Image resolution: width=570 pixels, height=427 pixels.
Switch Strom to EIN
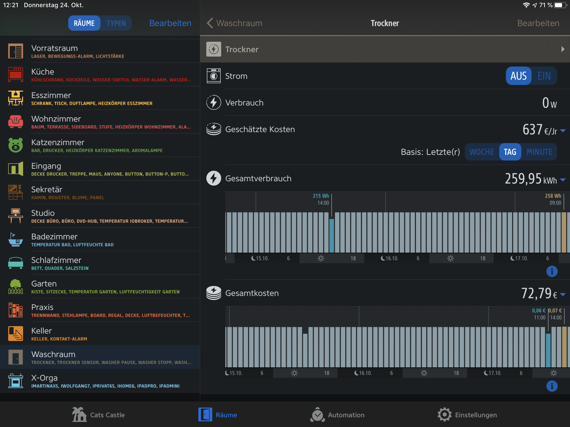[x=544, y=76]
